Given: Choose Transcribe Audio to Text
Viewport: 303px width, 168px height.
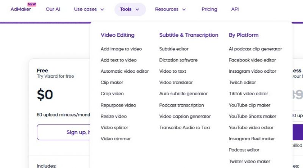Looking at the screenshot, I should [x=185, y=127].
